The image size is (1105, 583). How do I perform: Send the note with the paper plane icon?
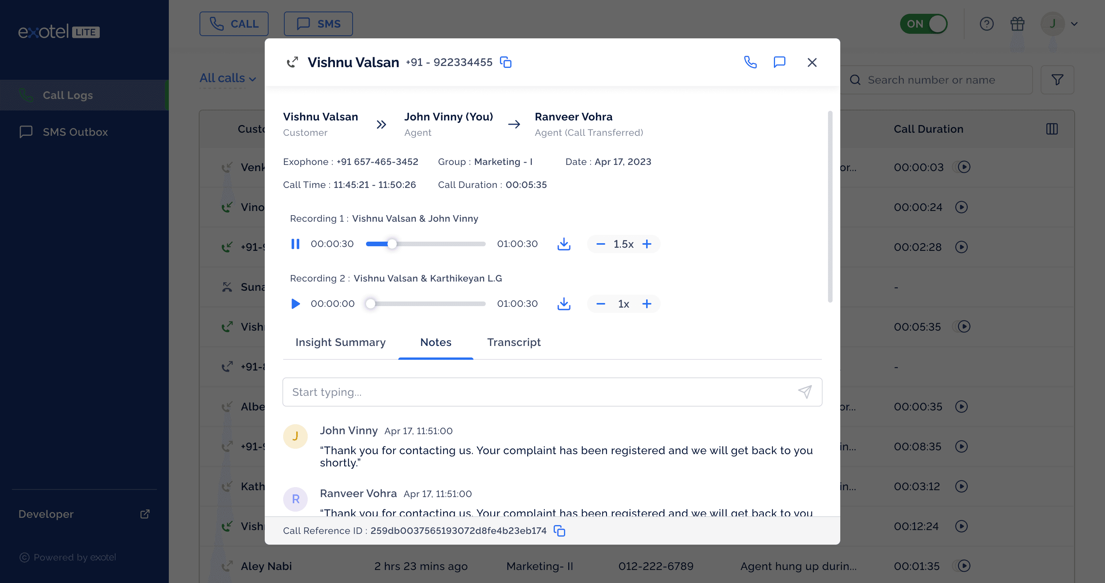(x=805, y=392)
